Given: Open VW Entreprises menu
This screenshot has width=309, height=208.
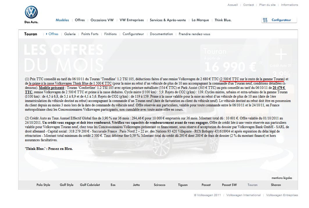Looking at the screenshot, I should tap(132, 20).
